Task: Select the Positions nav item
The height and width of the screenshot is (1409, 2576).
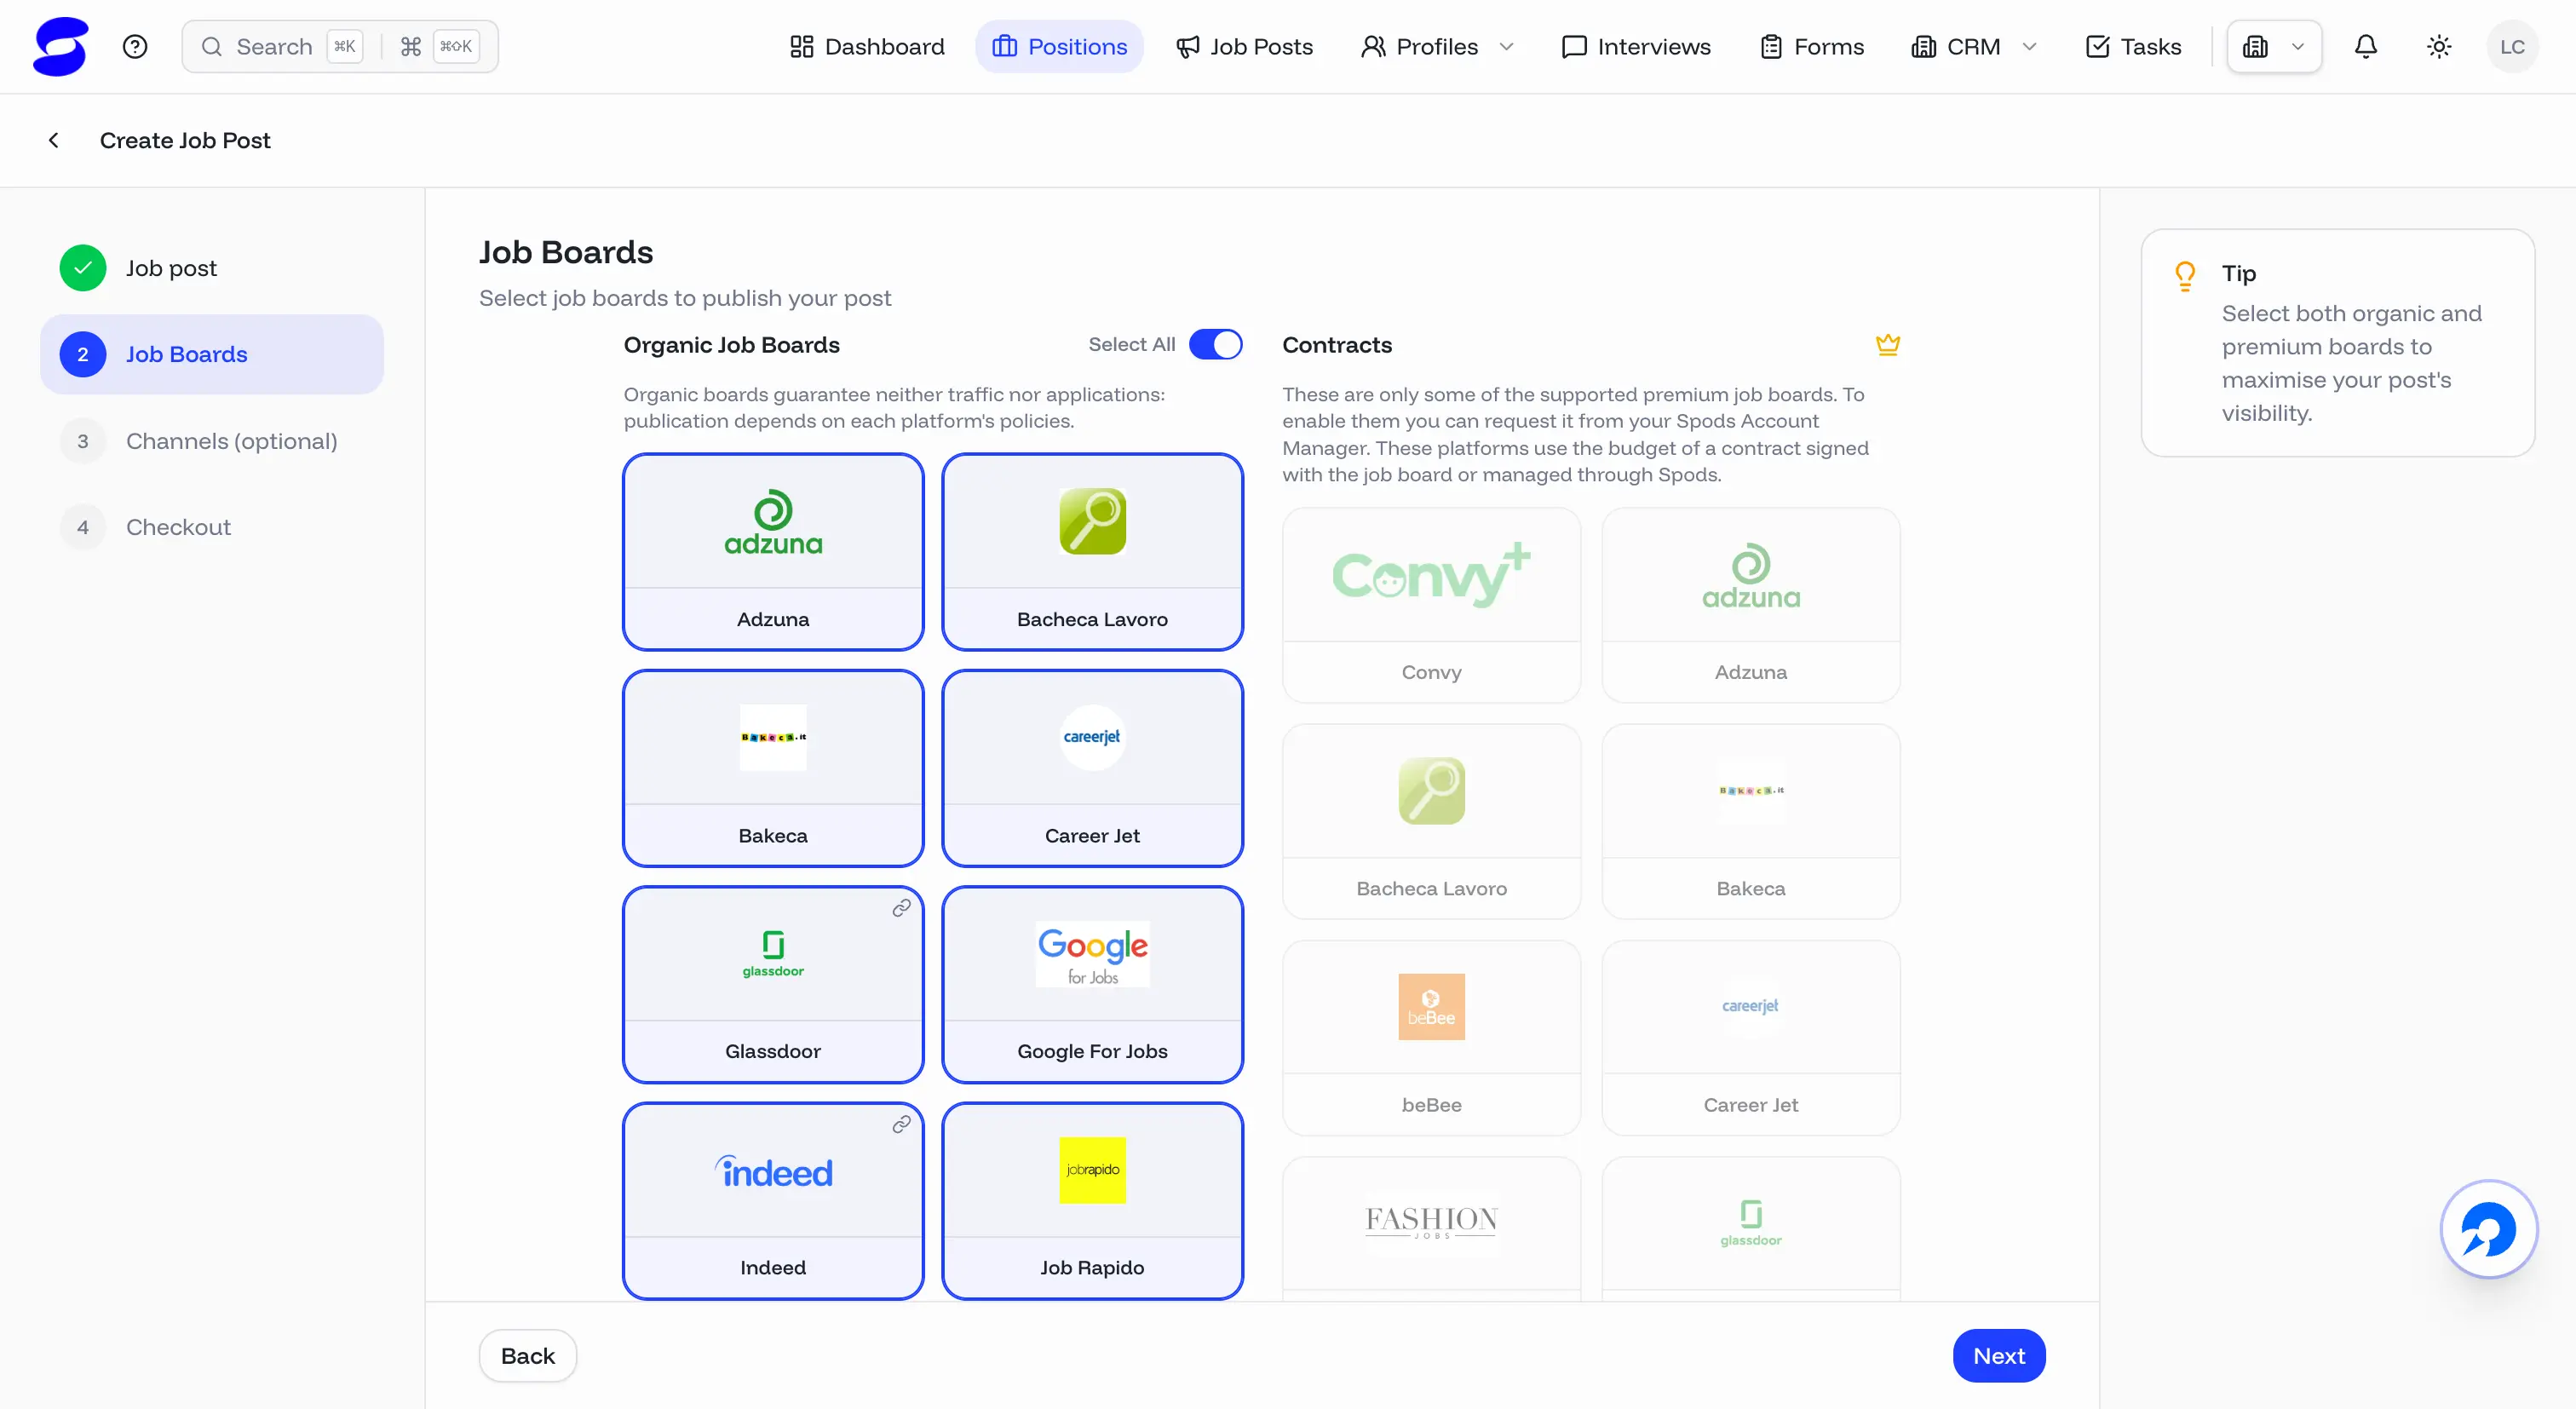Action: pos(1059,46)
